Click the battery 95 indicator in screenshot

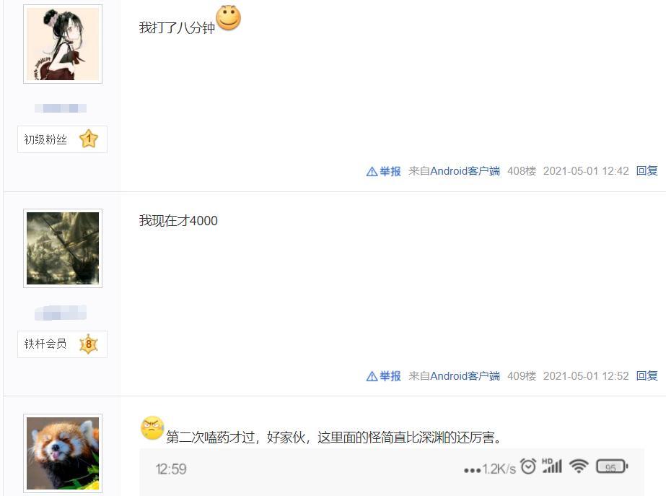point(612,466)
